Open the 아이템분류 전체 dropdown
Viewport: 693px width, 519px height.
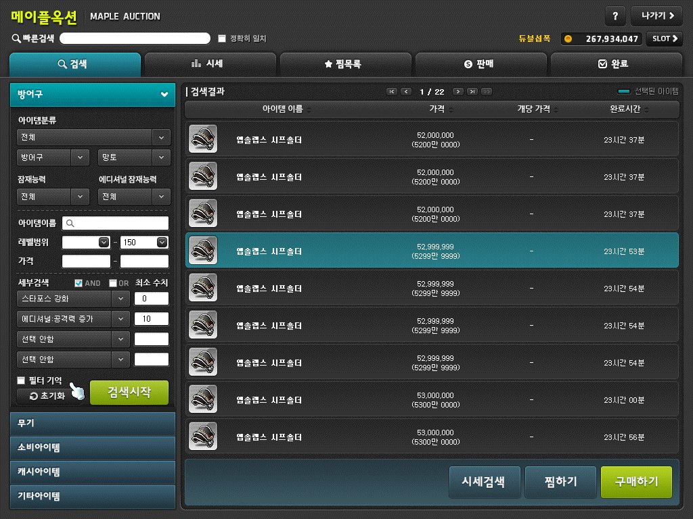tap(93, 137)
